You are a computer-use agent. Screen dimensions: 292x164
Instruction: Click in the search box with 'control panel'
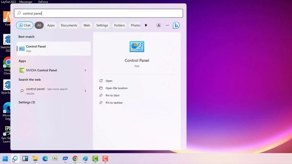pos(99,13)
